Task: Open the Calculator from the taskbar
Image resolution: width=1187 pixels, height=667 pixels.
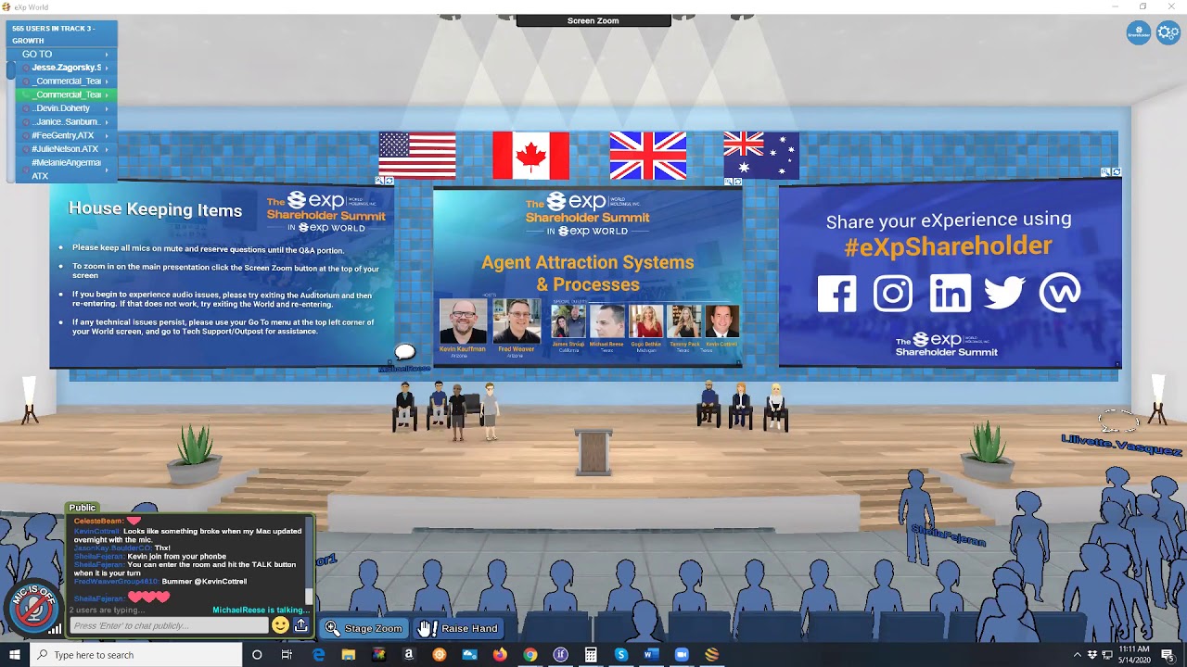Action: click(x=591, y=655)
